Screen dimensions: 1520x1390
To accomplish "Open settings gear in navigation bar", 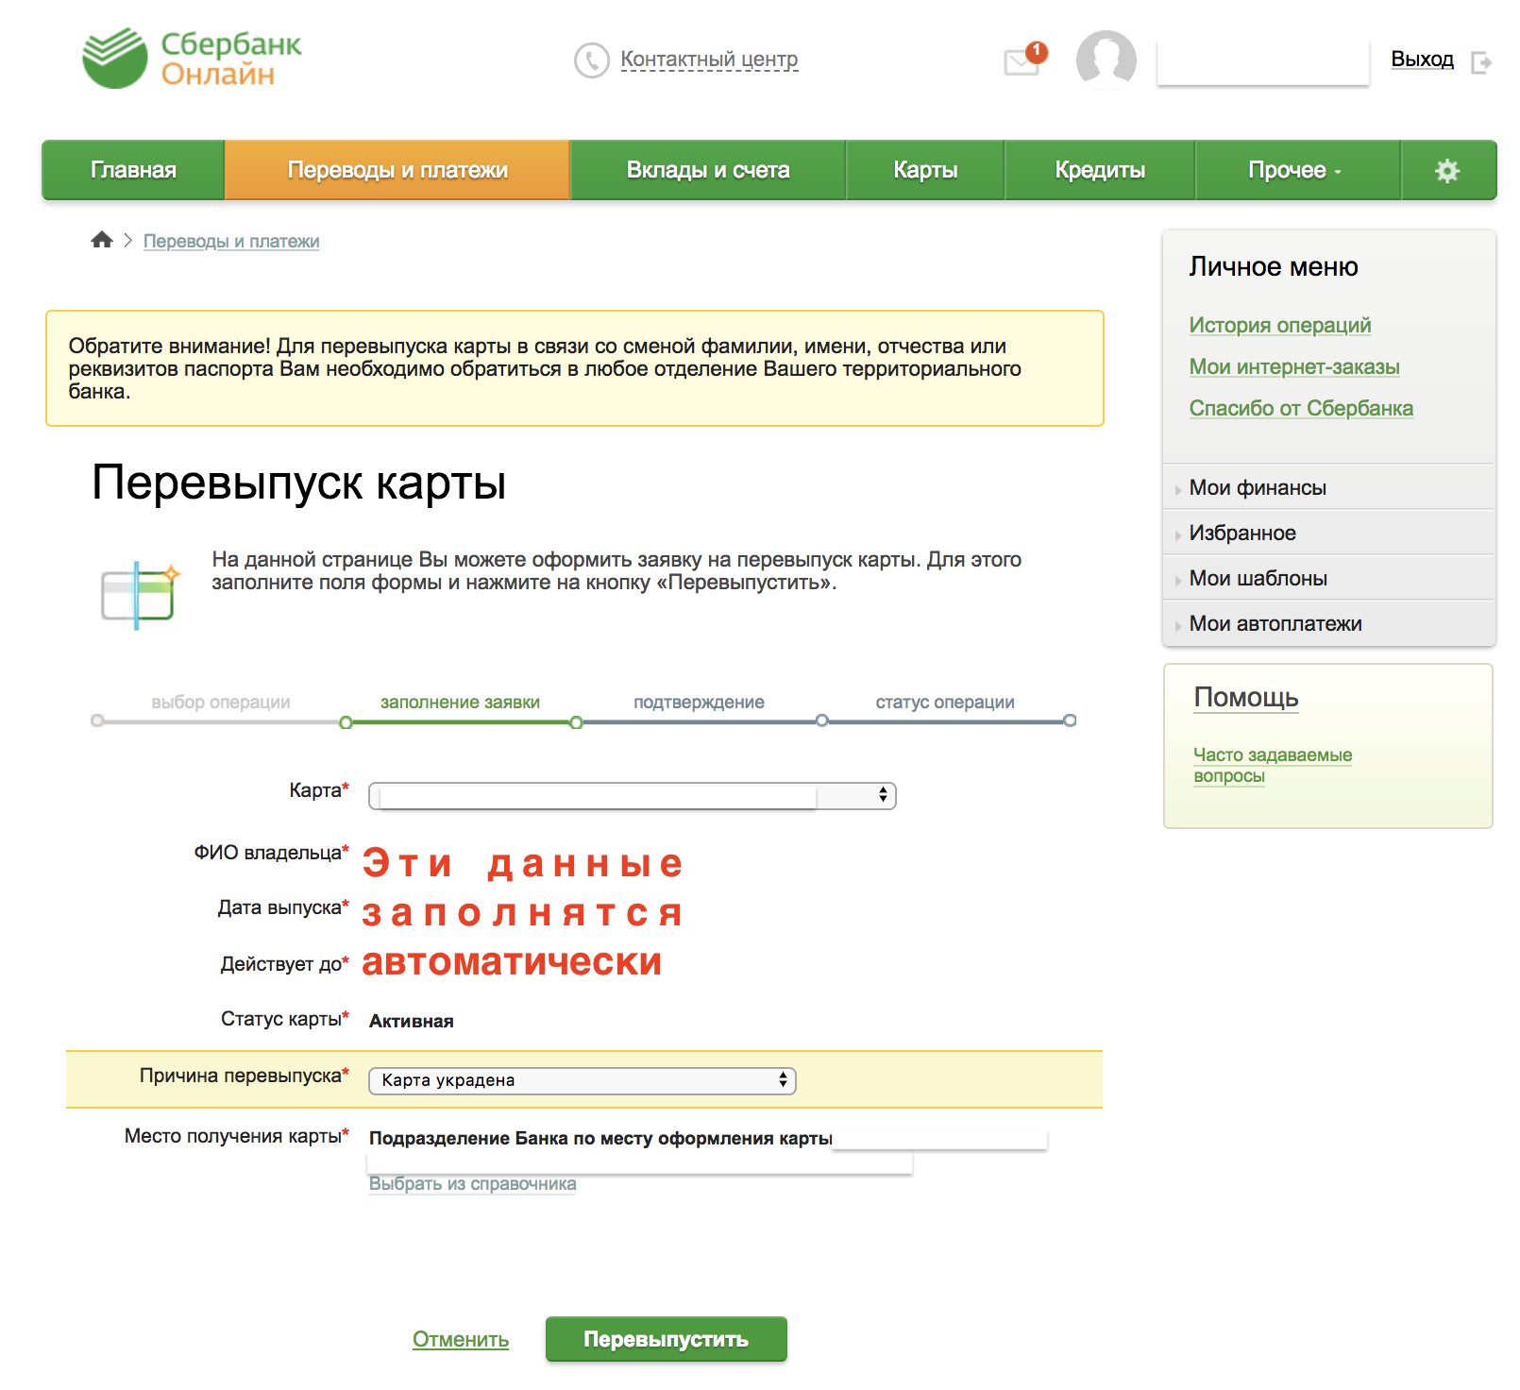I will pyautogui.click(x=1447, y=170).
